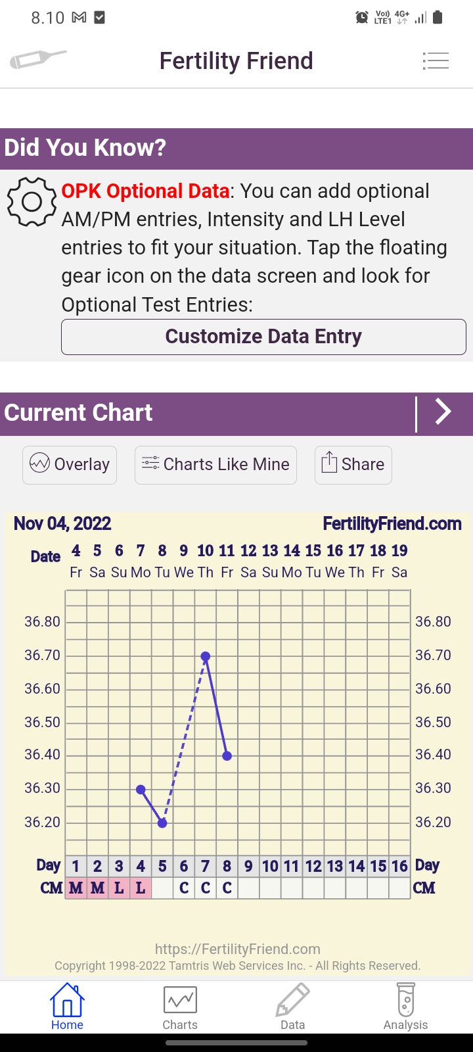Tap the 36.40 temperature point on day 8

pos(227,756)
